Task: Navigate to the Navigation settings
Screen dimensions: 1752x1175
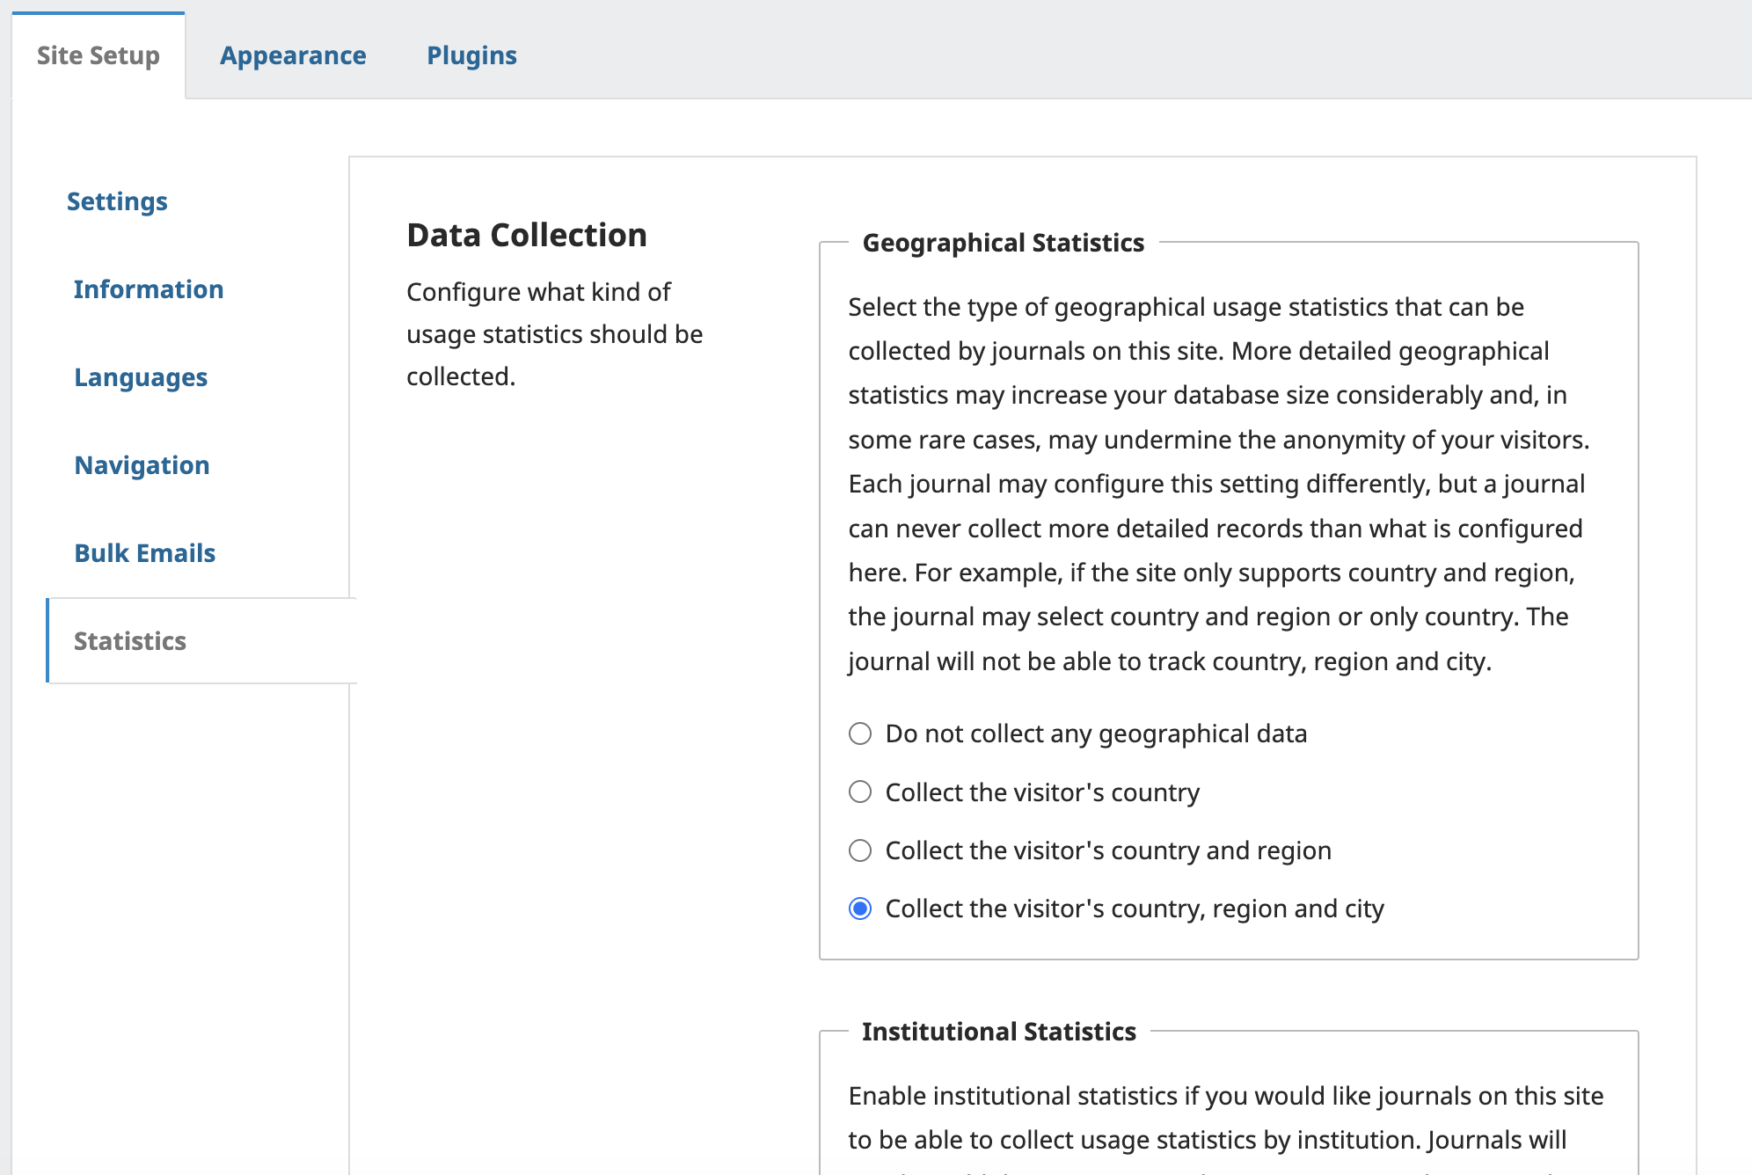Action: (x=142, y=465)
